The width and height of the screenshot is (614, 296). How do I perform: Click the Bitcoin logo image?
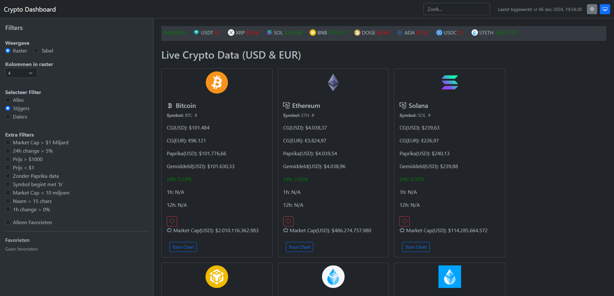tap(217, 82)
